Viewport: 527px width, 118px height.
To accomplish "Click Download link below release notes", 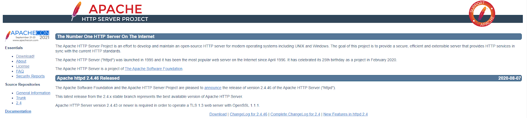I will click(x=218, y=114).
